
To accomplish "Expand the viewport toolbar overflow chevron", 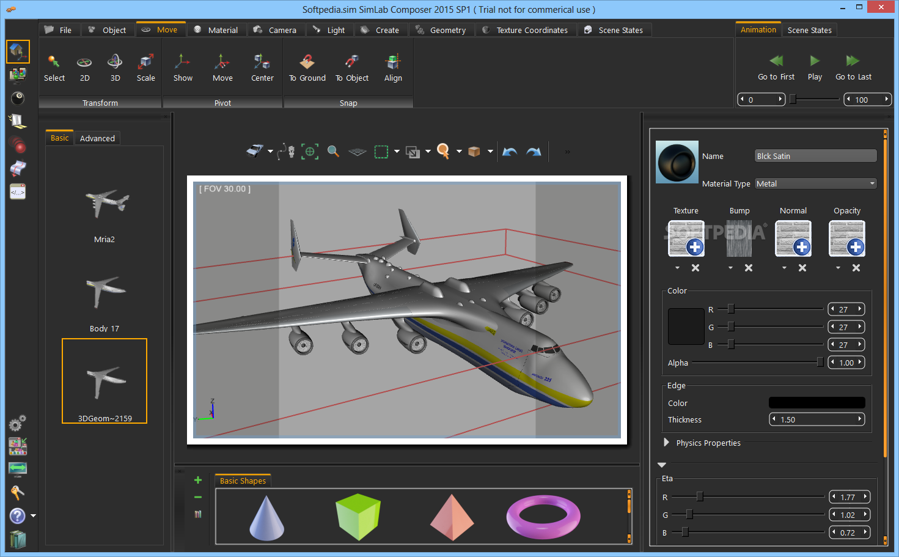I will pyautogui.click(x=567, y=152).
